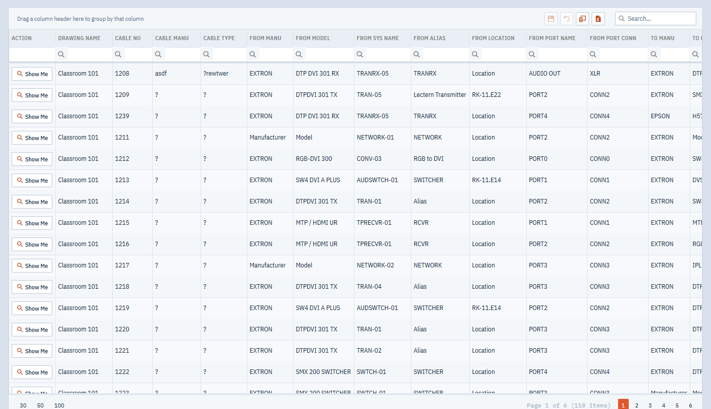This screenshot has width=711, height=409.
Task: Click the From Sys Name filter input
Action: pyautogui.click(x=387, y=54)
